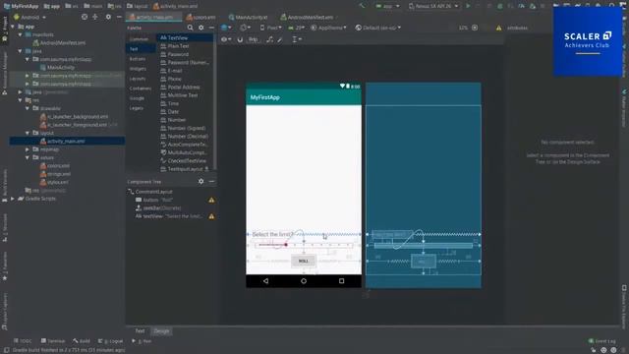Click the Make Project hammer icon
Image resolution: width=629 pixels, height=354 pixels.
[x=363, y=6]
